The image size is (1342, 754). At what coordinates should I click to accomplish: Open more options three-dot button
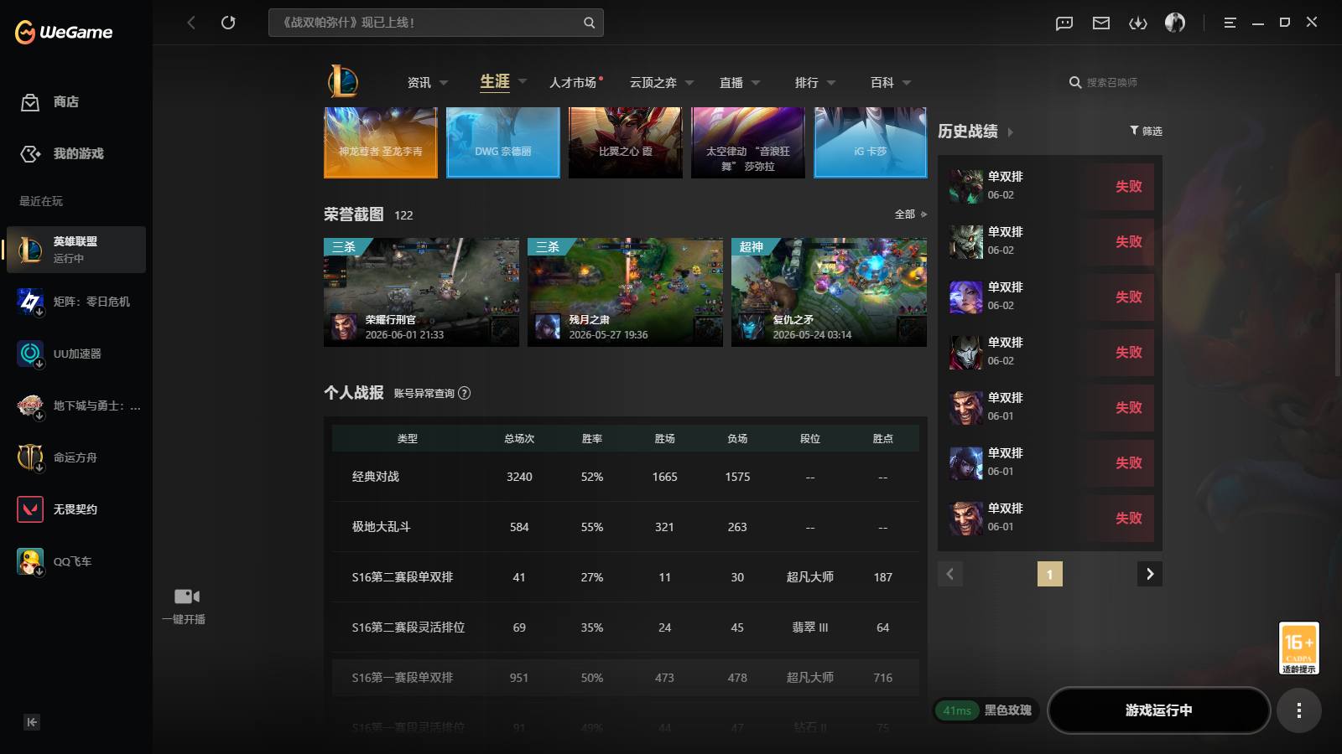[x=1298, y=710]
